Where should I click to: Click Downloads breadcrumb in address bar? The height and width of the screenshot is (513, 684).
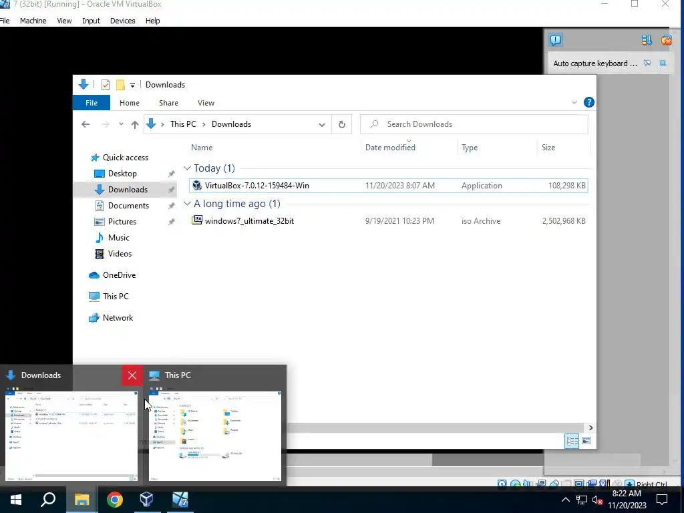[x=231, y=124]
